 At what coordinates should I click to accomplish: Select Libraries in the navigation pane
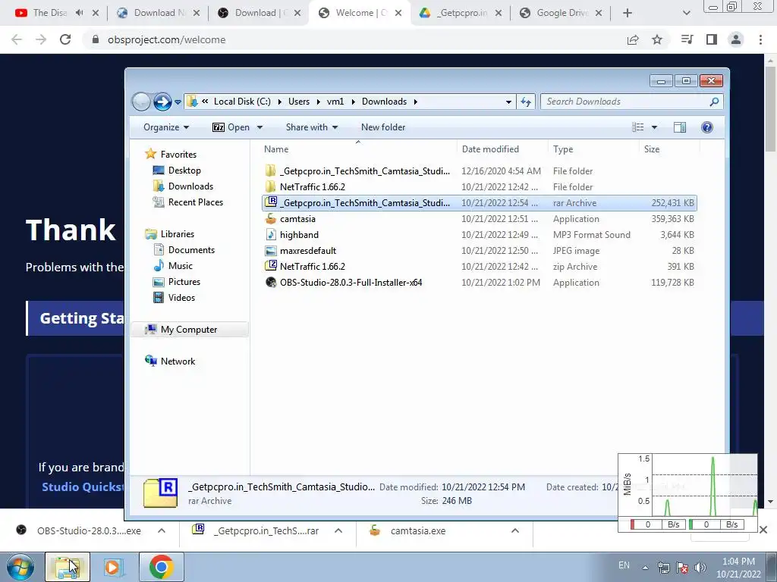[x=169, y=234]
